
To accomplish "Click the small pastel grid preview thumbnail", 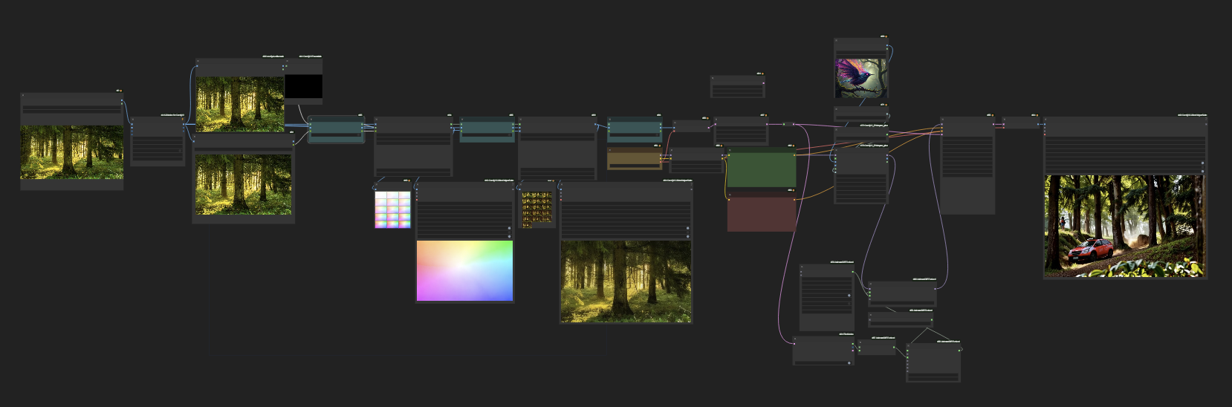I will pos(392,209).
